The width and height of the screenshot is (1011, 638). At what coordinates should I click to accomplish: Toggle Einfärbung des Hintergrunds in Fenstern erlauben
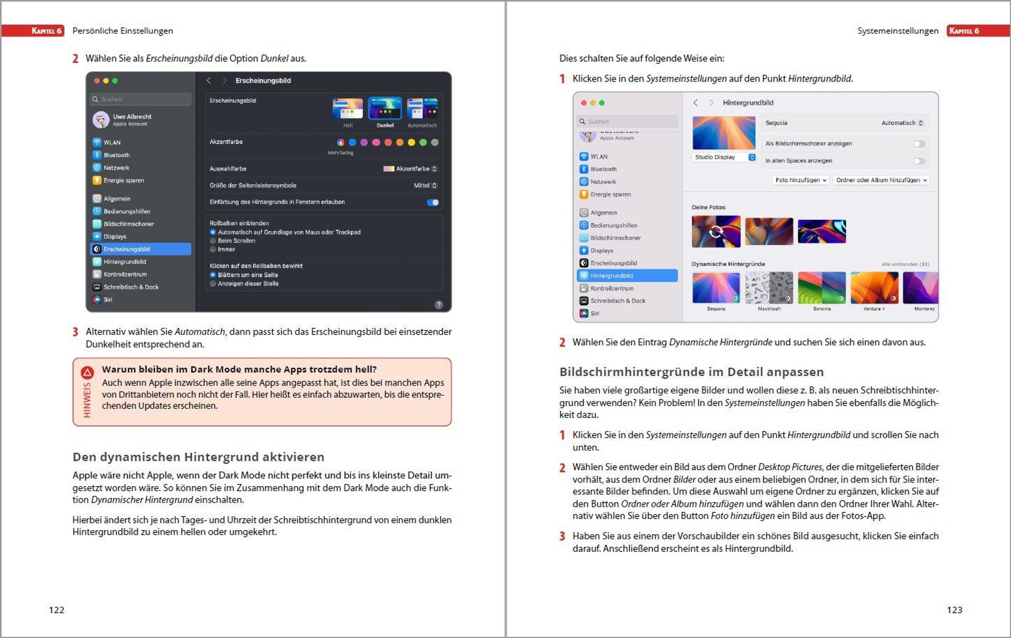tap(433, 202)
